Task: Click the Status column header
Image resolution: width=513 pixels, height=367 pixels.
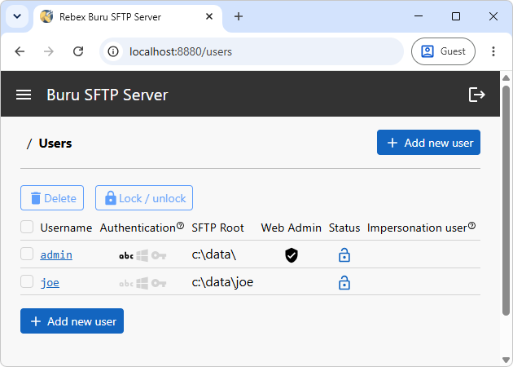Action: click(x=344, y=228)
